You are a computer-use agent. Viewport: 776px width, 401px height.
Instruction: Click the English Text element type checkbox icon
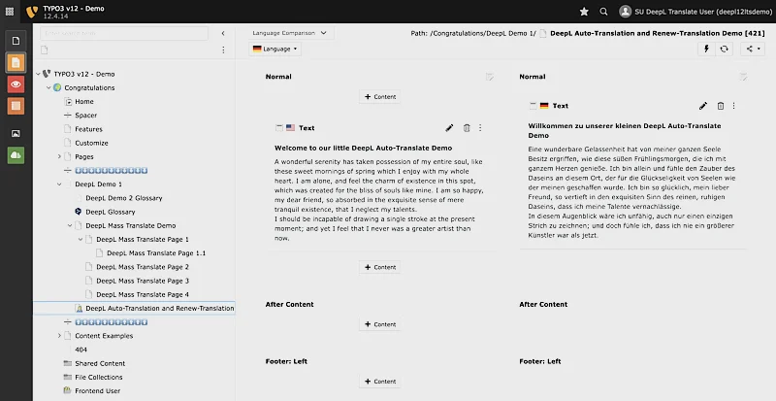(279, 128)
